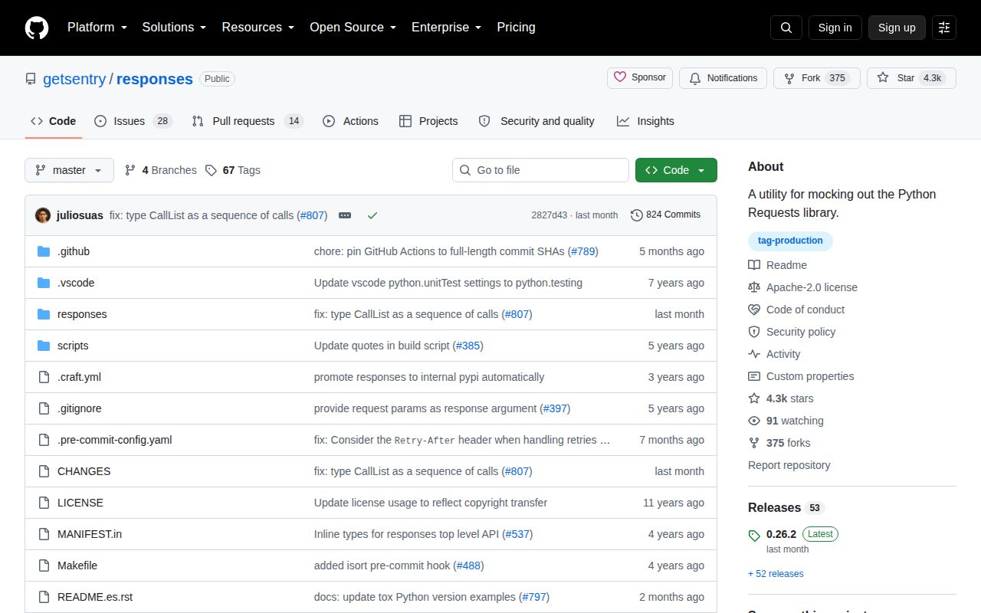
Task: Click commit hash 2827d43
Action: coord(550,215)
